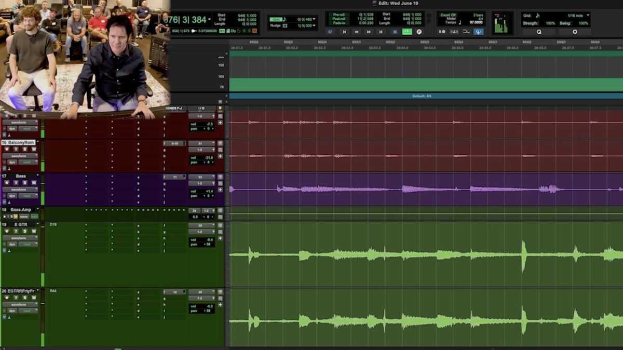The height and width of the screenshot is (350, 623).
Task: Click the Return to Zero transport icon
Action: [345, 32]
